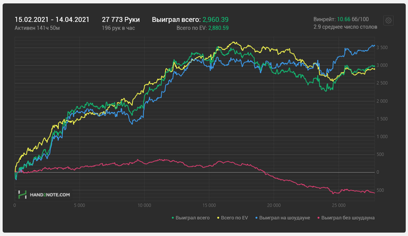Click "Активен 141ч 50м" active time text
Viewport: 408px width, 236px height.
pos(37,28)
